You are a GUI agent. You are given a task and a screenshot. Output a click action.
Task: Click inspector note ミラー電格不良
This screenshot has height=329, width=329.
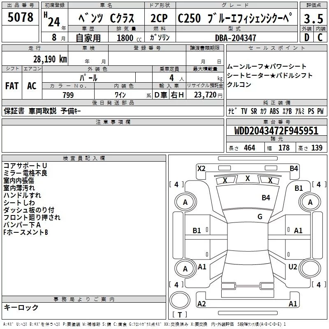click(x=25, y=173)
